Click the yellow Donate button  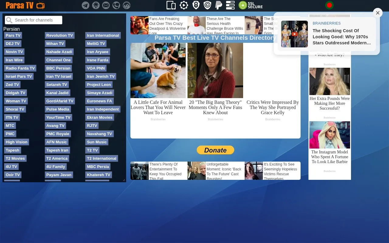click(x=215, y=150)
